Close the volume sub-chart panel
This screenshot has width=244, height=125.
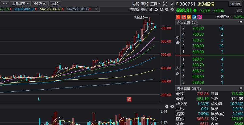167,107
